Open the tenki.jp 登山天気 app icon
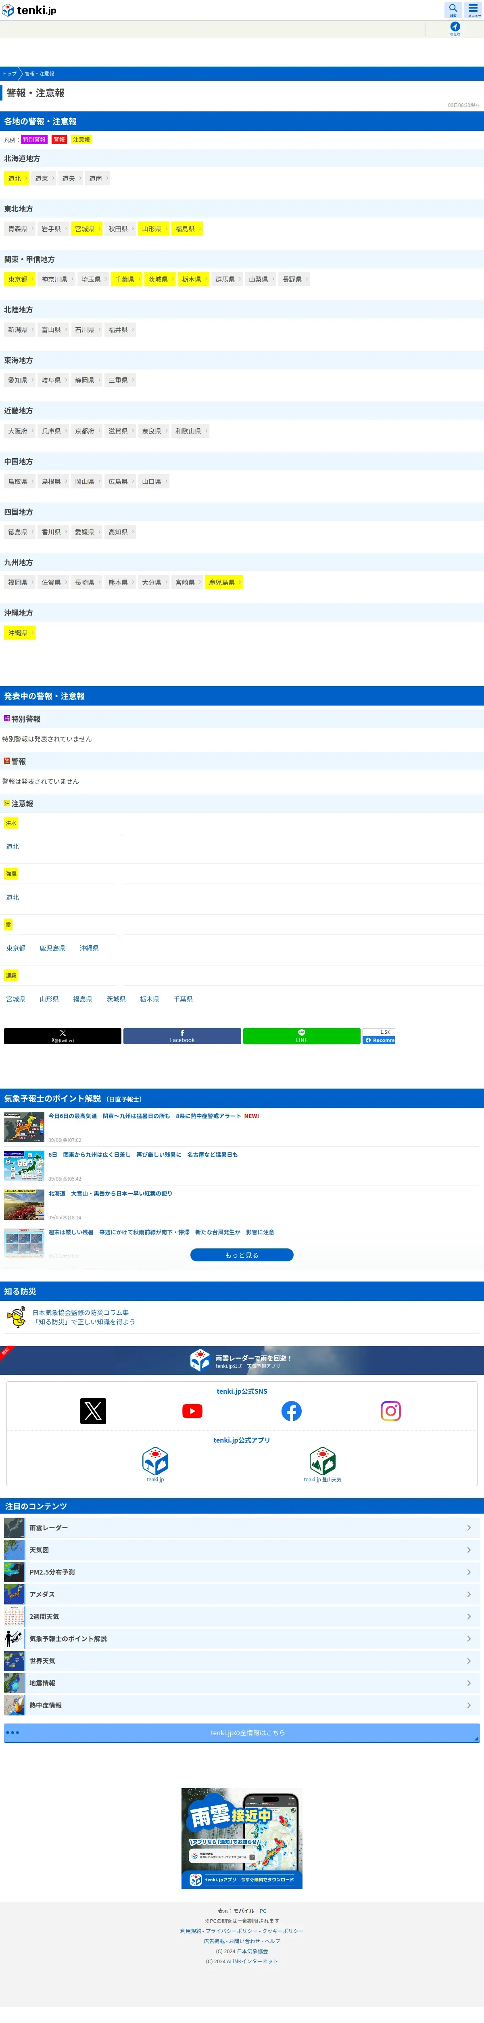Viewport: 484px width, 2023px height. 322,1461
